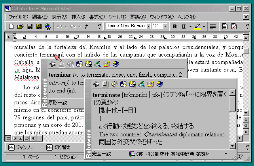254x166 pixels.
Task: Switch to Outline view button
Action: [x=27, y=138]
